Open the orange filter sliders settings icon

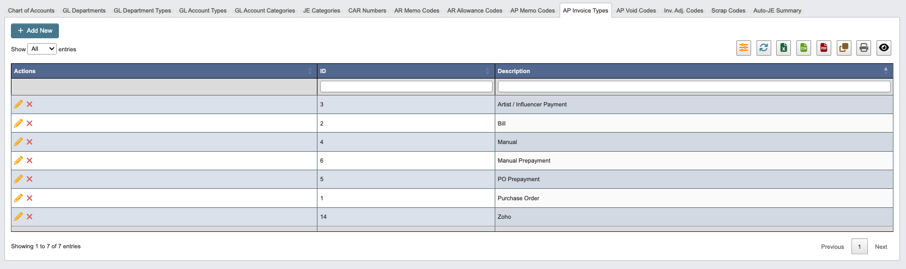[743, 48]
